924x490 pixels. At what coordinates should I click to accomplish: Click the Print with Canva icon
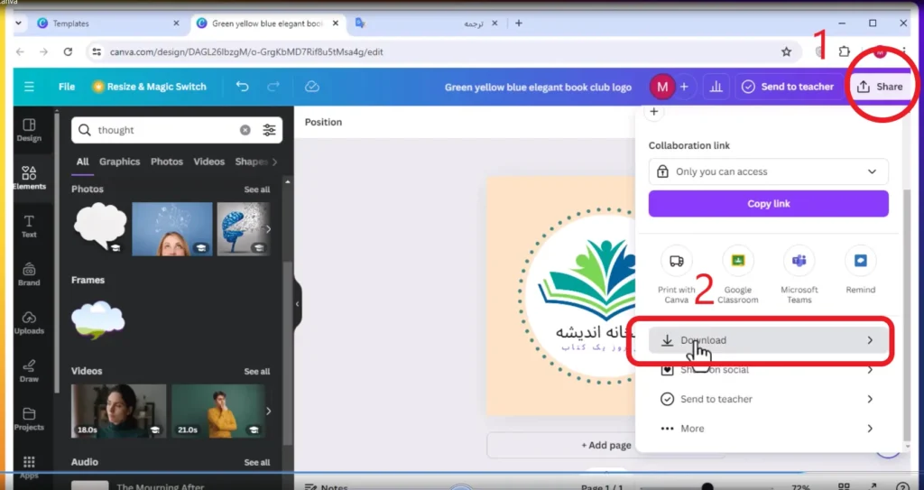[677, 261]
